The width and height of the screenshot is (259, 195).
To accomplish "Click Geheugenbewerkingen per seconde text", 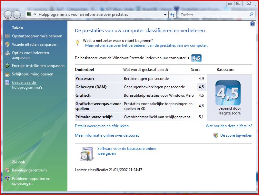I will (x=154, y=87).
